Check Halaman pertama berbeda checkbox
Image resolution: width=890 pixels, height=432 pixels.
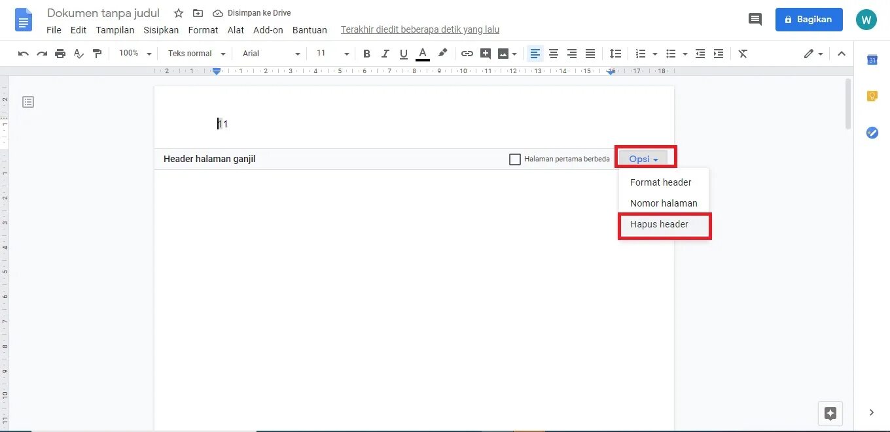[x=515, y=159]
